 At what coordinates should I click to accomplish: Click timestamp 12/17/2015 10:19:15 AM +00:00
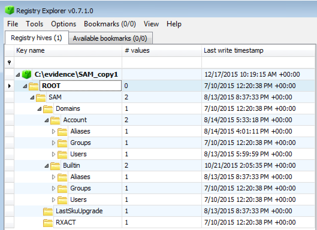pyautogui.click(x=252, y=74)
